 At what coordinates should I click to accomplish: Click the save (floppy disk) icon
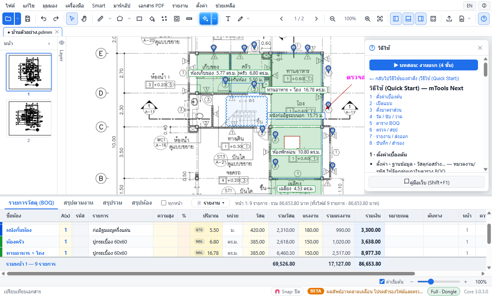pos(28,19)
